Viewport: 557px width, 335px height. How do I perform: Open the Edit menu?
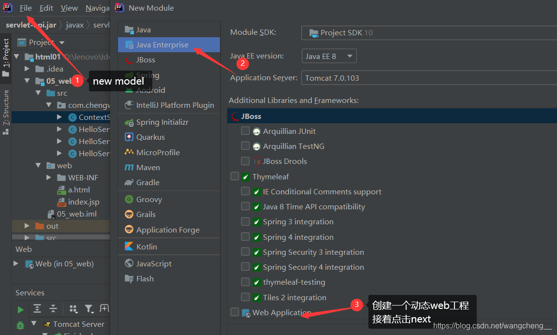click(46, 8)
